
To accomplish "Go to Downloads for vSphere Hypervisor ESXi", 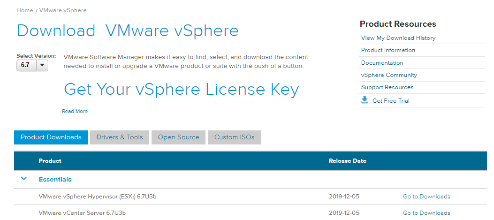I will (x=426, y=197).
